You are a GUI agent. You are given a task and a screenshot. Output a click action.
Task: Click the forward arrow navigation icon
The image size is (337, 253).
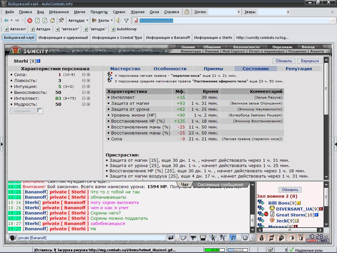[x=17, y=20]
